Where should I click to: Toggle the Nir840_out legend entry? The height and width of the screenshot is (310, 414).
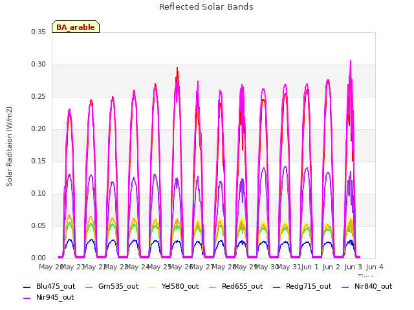pos(367,287)
